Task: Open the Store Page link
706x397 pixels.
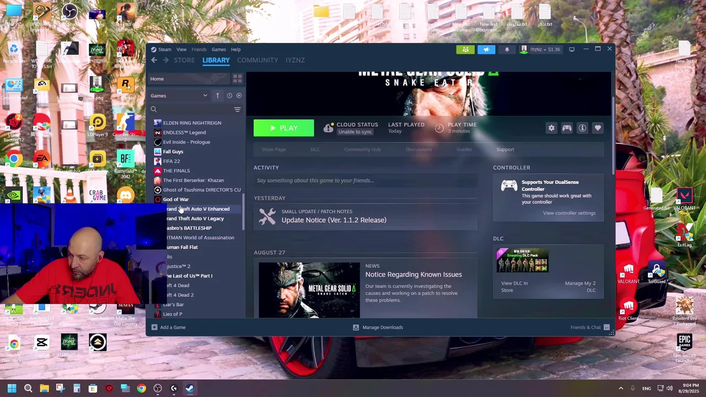Action: pos(274,149)
